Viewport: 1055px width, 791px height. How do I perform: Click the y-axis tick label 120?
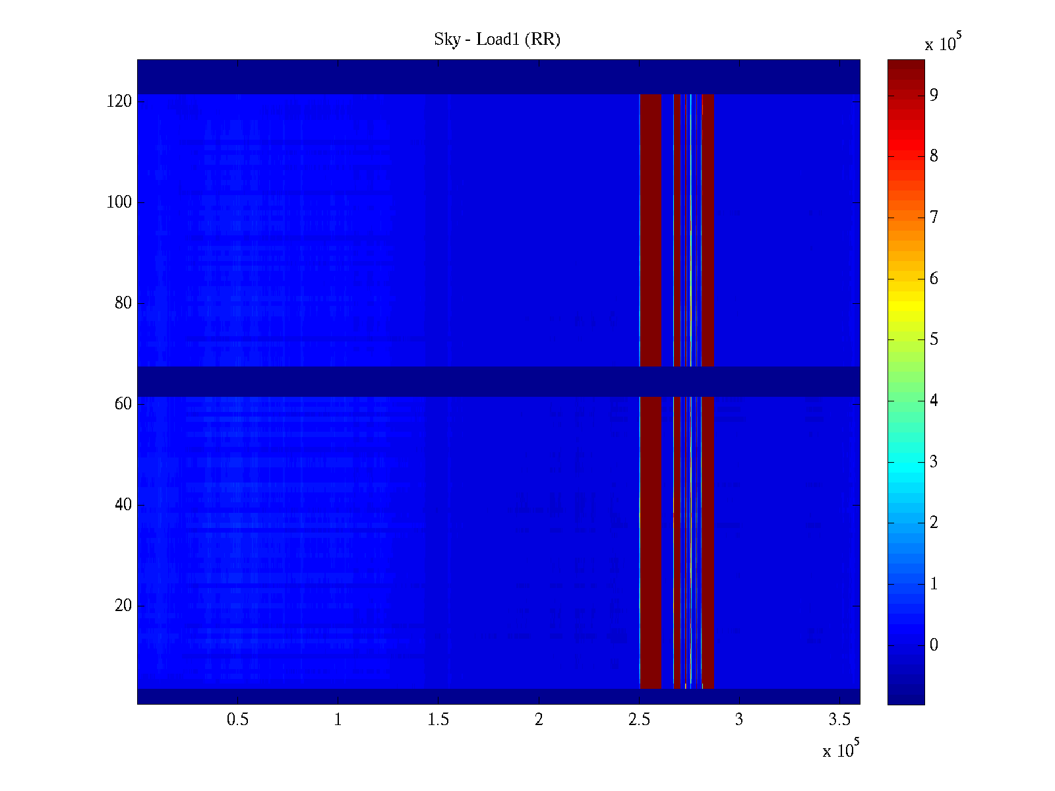click(x=119, y=102)
